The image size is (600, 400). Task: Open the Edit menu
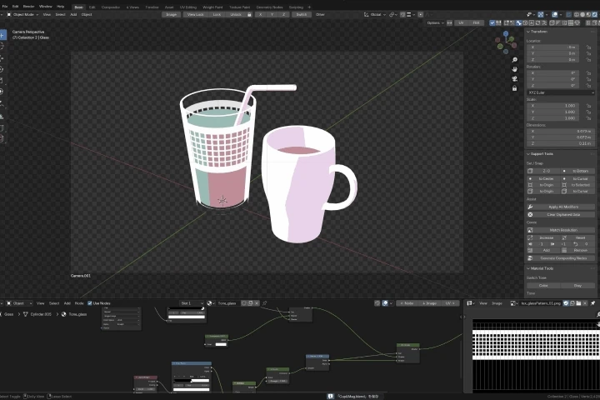pyautogui.click(x=15, y=7)
